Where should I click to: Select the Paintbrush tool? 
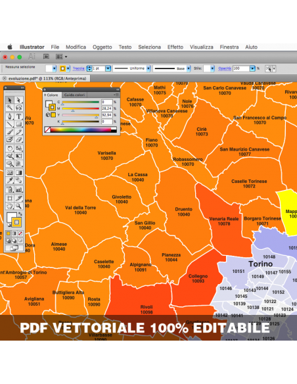(x=10, y=132)
